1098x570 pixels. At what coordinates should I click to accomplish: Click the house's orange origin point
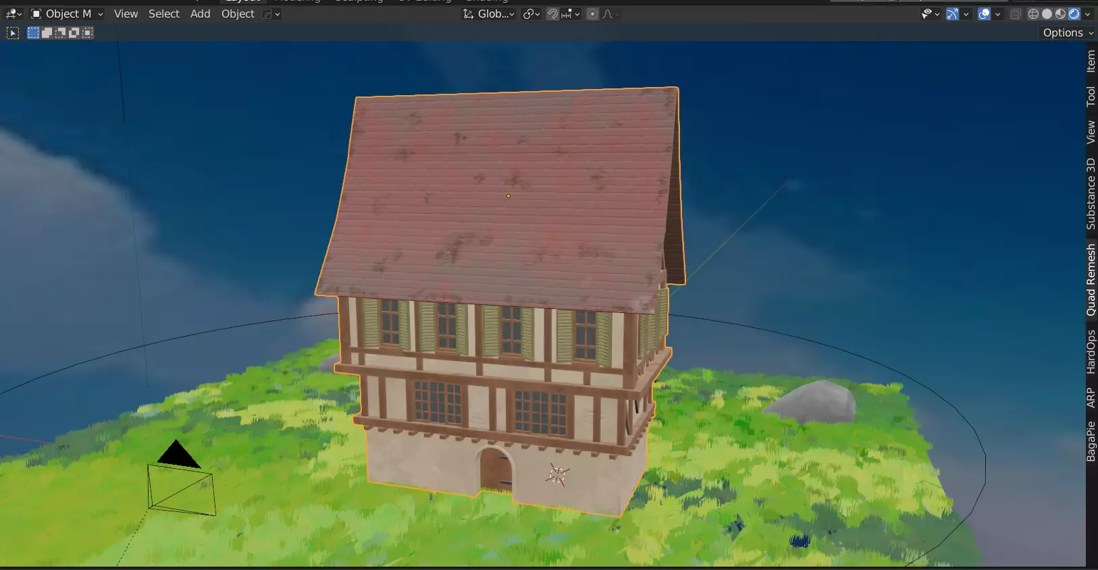pyautogui.click(x=508, y=196)
